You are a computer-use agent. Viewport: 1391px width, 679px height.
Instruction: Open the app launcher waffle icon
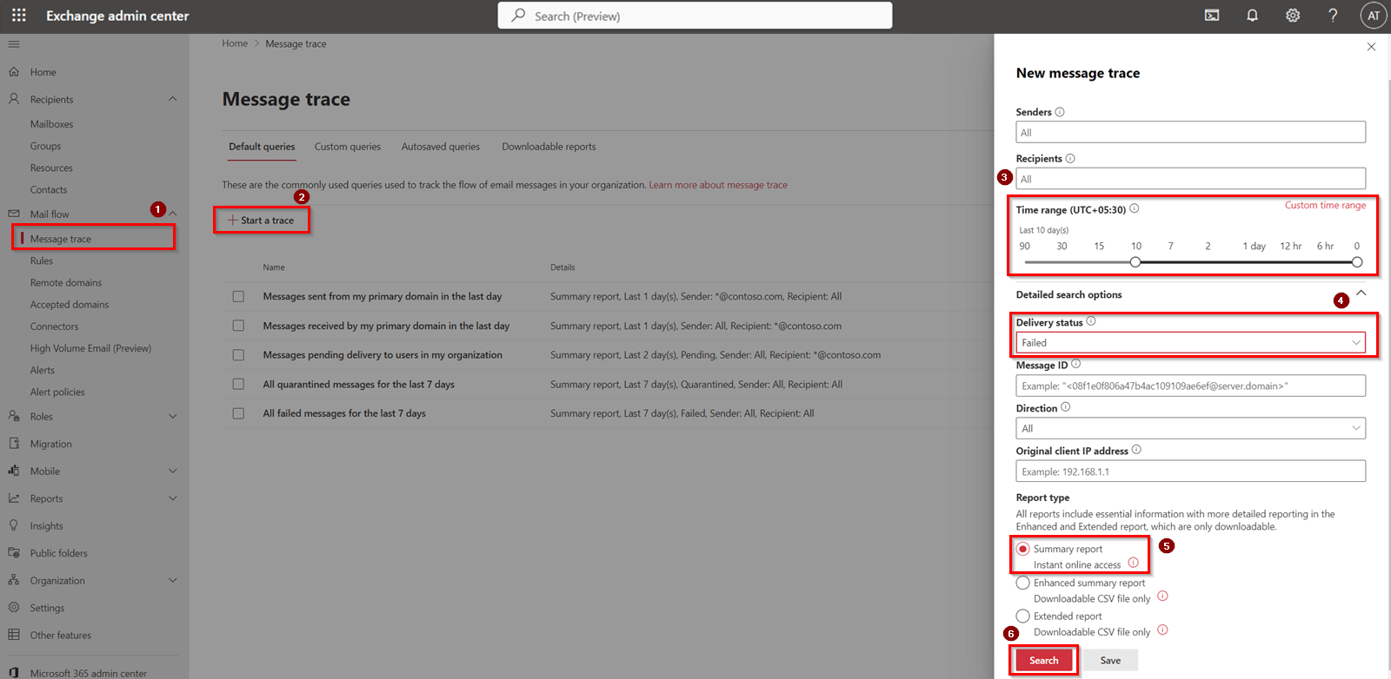click(x=18, y=16)
